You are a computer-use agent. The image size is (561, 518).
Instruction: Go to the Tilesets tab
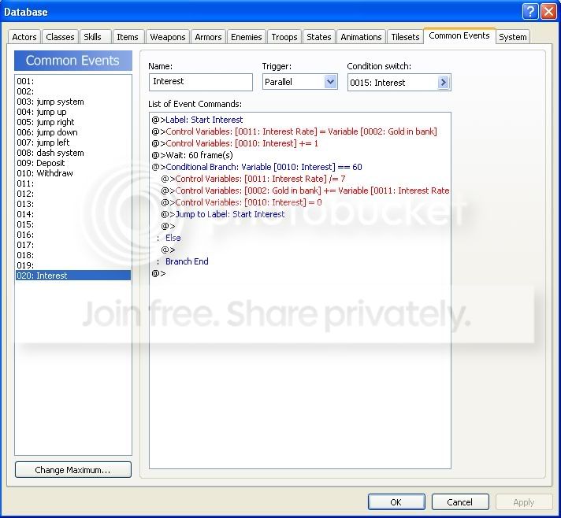tap(405, 37)
